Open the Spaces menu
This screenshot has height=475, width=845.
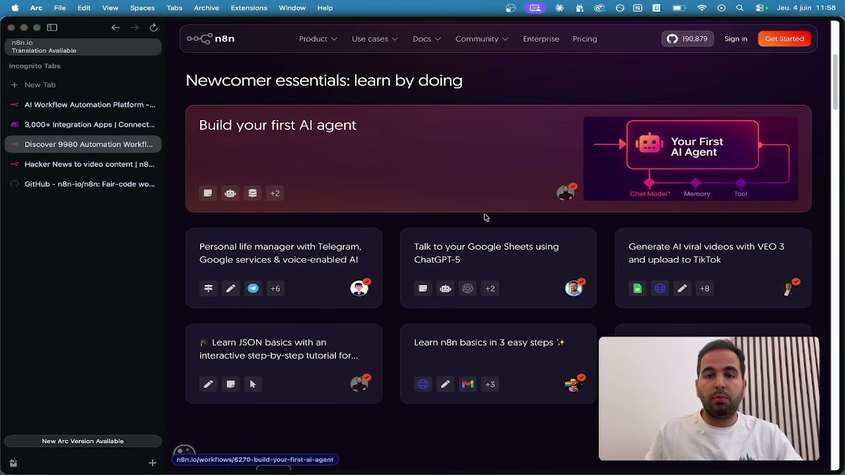pyautogui.click(x=142, y=8)
